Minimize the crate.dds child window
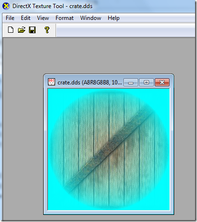 click(131, 83)
